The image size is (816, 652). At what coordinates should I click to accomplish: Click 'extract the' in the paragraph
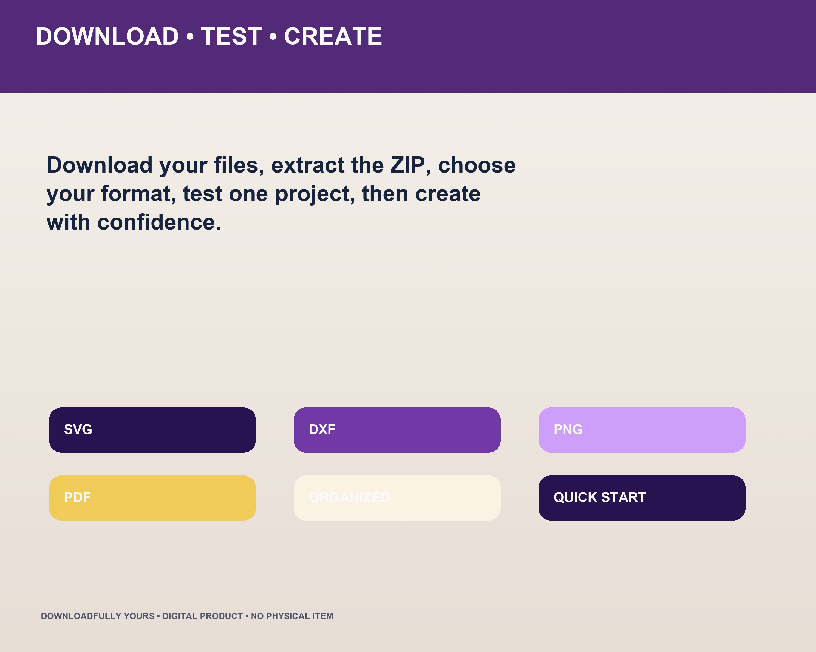pos(327,165)
